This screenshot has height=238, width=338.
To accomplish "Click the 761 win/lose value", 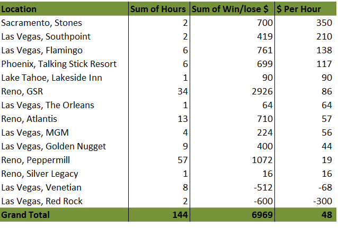I will 265,51.
